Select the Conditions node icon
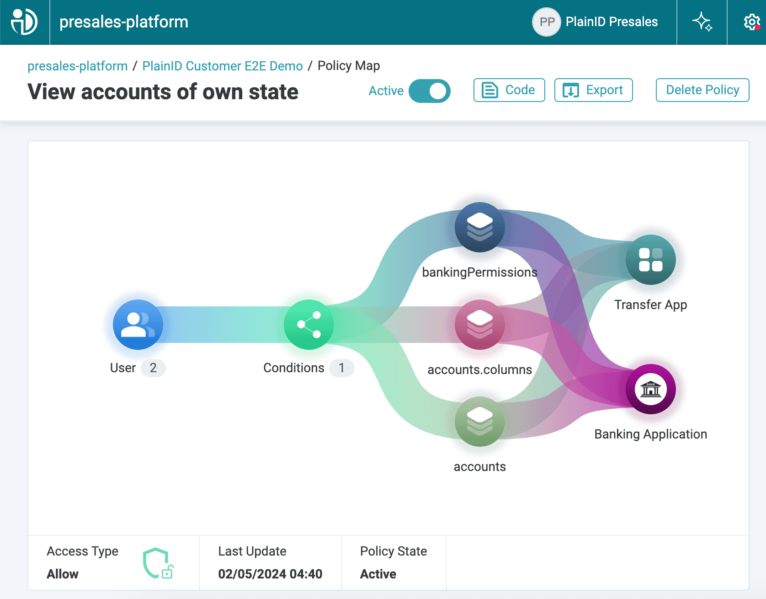 pos(309,325)
